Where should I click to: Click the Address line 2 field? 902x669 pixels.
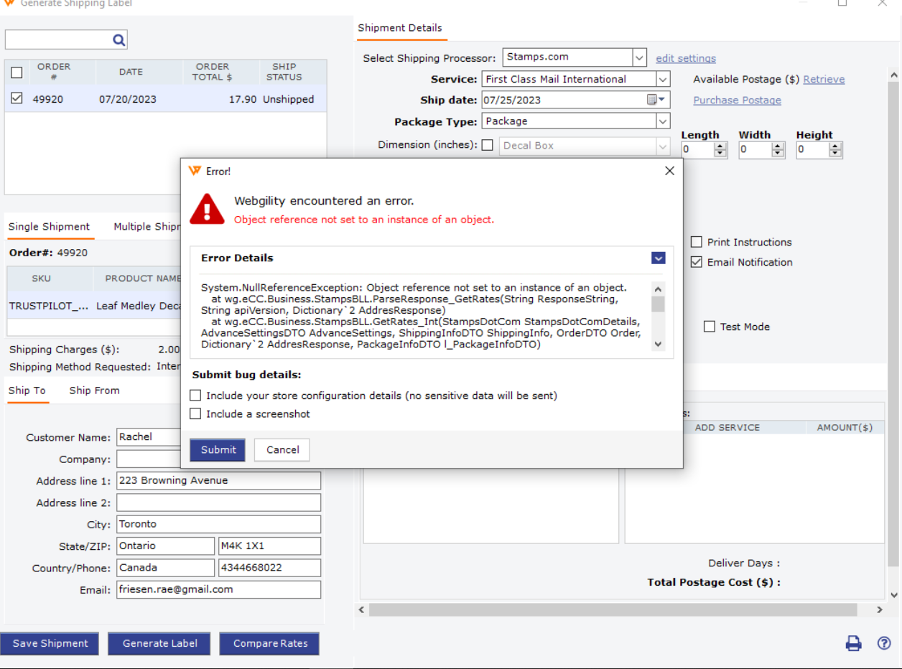point(218,502)
